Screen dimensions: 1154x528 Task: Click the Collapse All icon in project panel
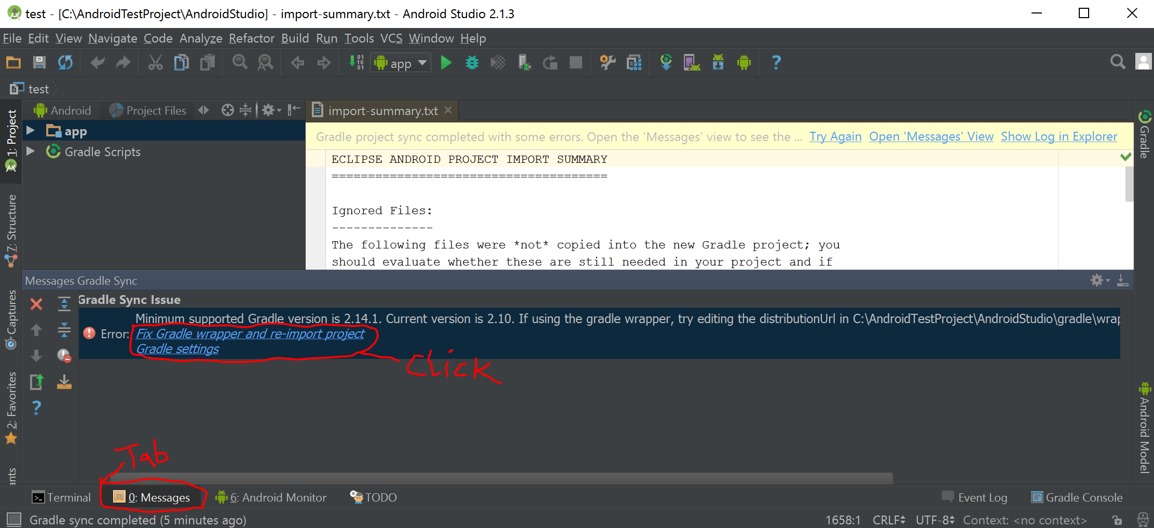coord(245,110)
